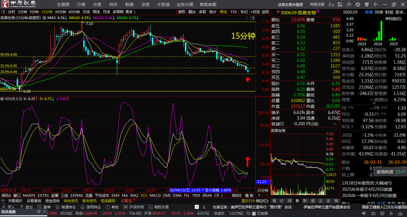The height and width of the screenshot is (217, 407).
Task: Add stock via +自选 button
Action: coord(255,12)
